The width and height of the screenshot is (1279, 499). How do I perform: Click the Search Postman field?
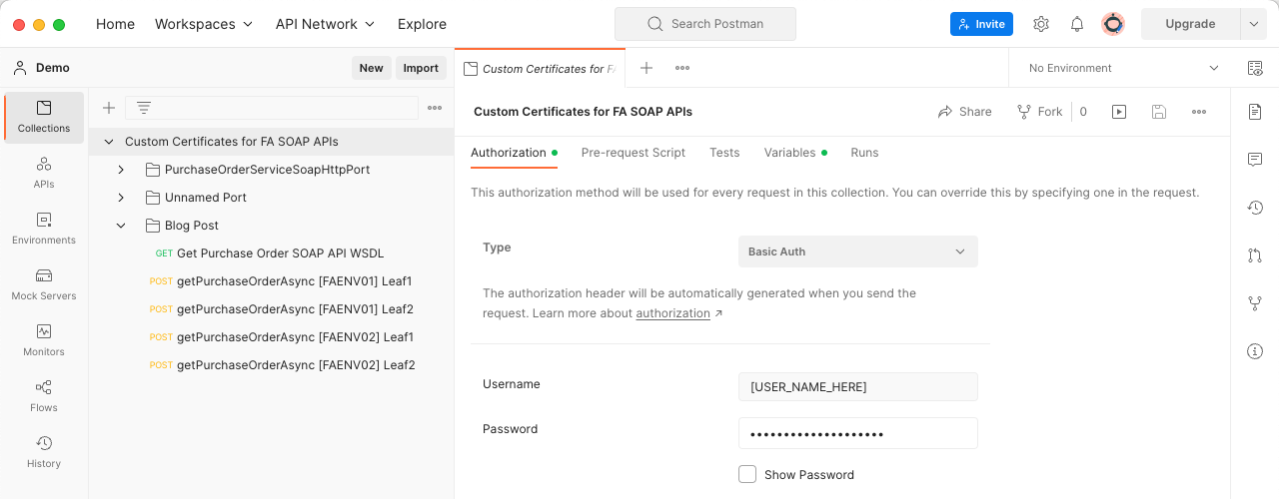tap(705, 24)
